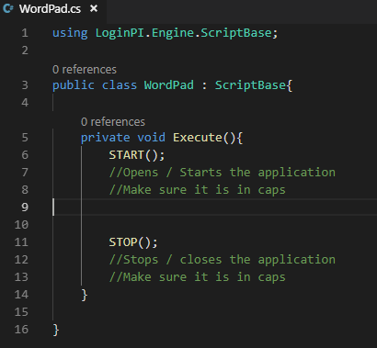Click the 'WordPad' class name on line 3
The image size is (377, 348).
[x=169, y=85]
